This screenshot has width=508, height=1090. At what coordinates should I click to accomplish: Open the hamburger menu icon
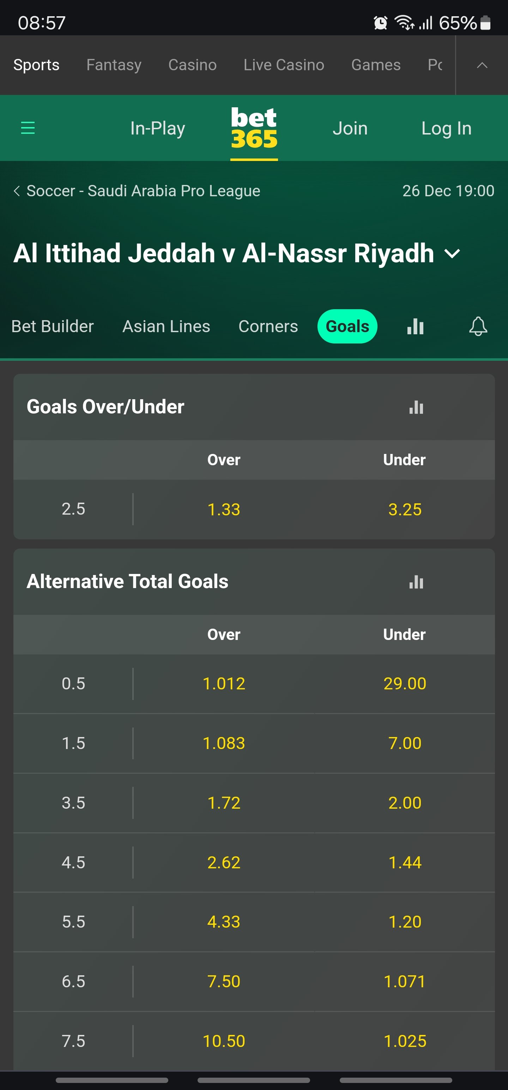pyautogui.click(x=28, y=128)
